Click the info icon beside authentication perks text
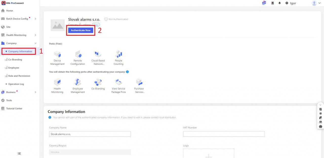This screenshot has height=158, width=324. (x=127, y=72)
